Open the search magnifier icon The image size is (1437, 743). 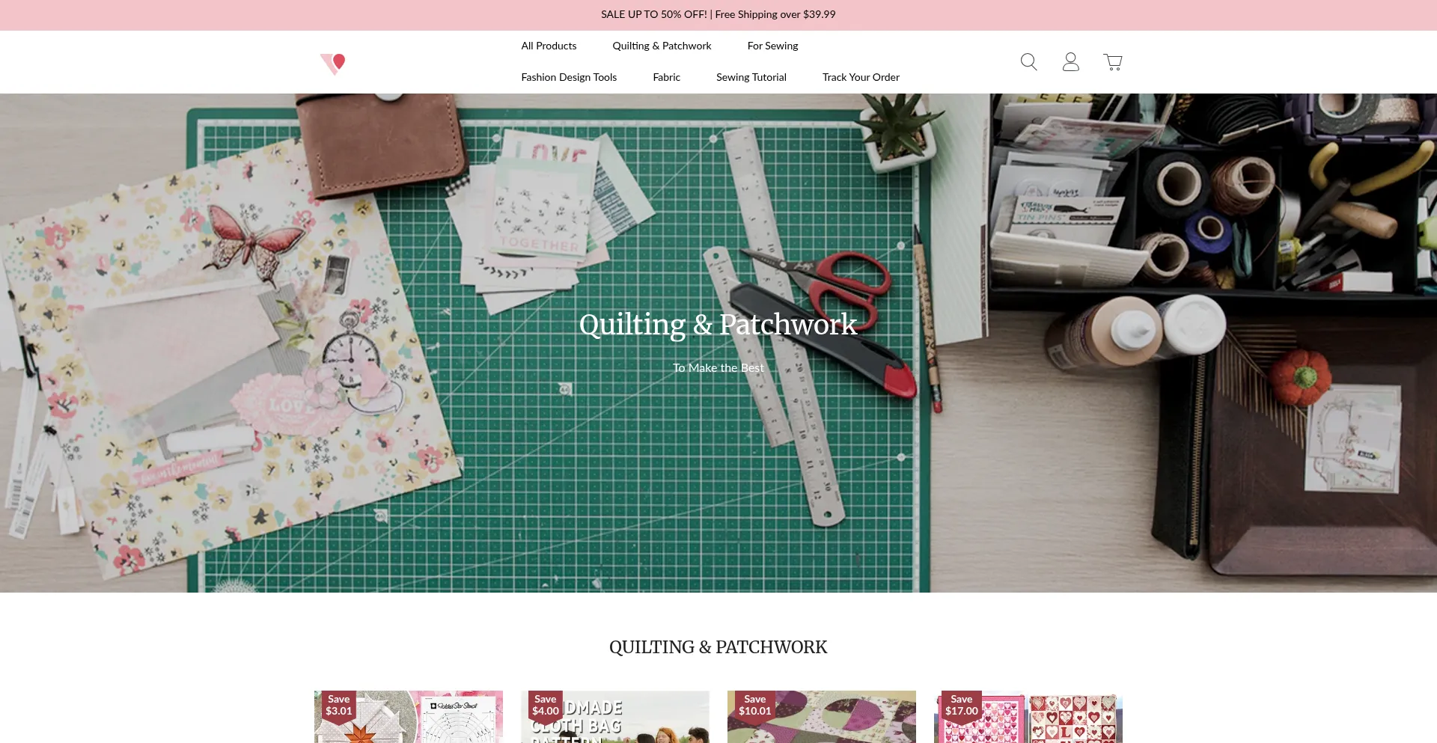tap(1028, 62)
